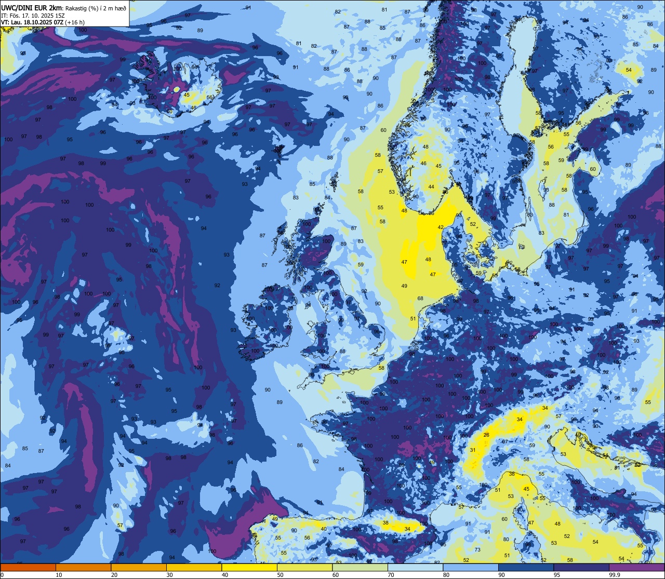Pick the 80–90 medium blue legend swatch
Viewport: 665px width, 579px height.
[471, 567]
